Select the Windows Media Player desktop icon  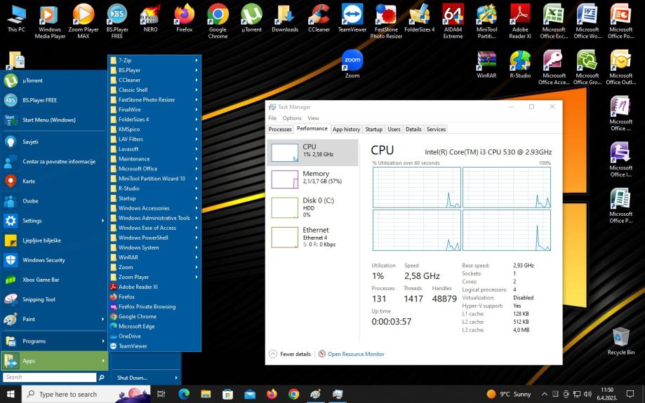(50, 20)
